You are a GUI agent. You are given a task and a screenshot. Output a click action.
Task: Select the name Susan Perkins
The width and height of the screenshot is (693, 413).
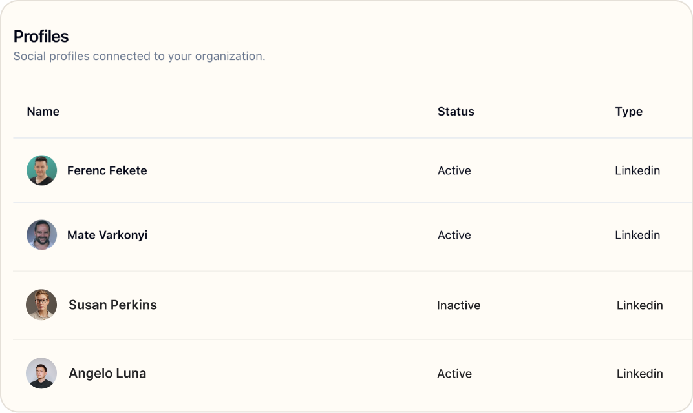pos(112,305)
